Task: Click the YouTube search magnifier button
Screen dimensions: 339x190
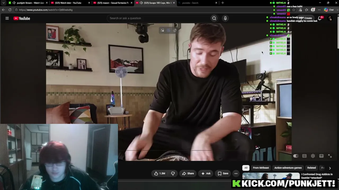Action: click(214, 18)
